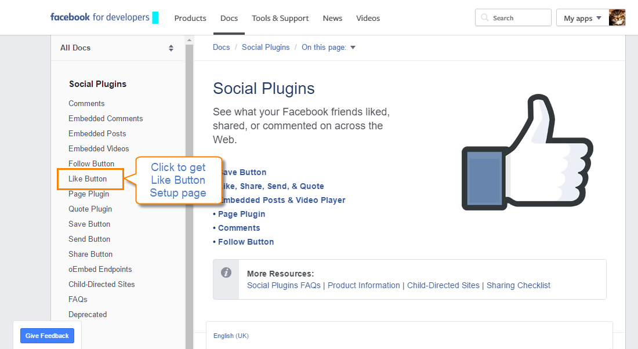Open Comments in the sidebar
This screenshot has width=638, height=349.
(86, 103)
